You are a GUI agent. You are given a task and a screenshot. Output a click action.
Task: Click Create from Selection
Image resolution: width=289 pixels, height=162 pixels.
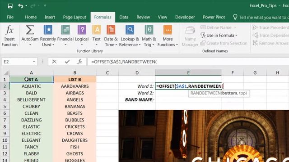(x=224, y=43)
